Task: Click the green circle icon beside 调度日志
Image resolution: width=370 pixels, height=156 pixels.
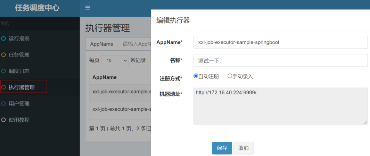Action: pyautogui.click(x=3, y=71)
